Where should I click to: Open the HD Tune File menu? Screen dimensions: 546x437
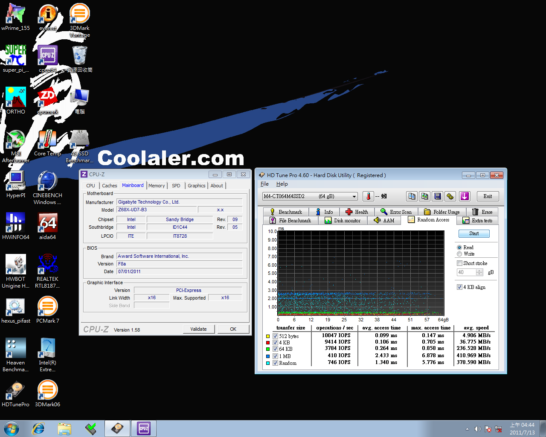coord(264,184)
